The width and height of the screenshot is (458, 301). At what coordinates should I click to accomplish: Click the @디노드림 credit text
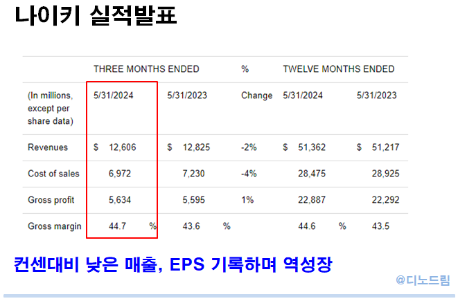(x=423, y=280)
